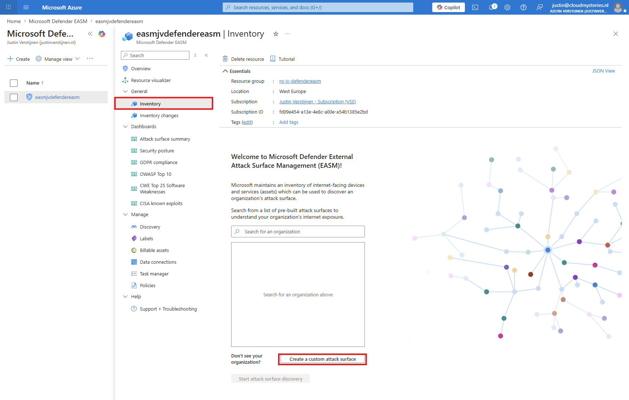Collapse the Essentials panel
The width and height of the screenshot is (629, 400).
225,71
